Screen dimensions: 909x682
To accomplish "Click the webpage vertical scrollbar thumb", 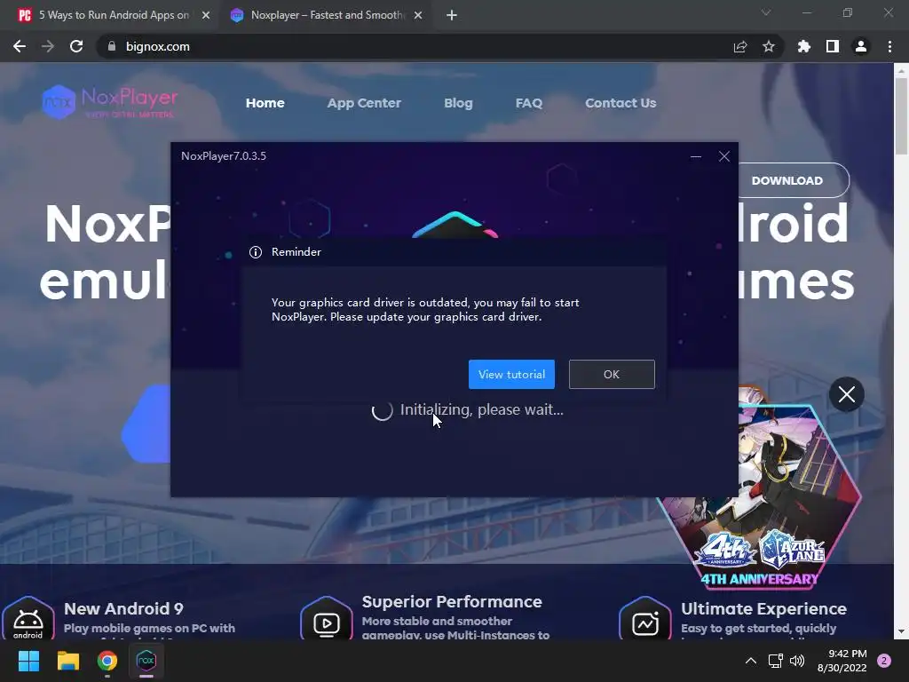I will coord(901,116).
